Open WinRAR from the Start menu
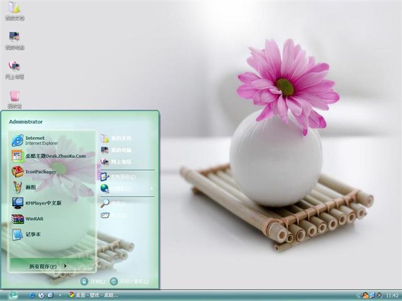 coord(53,219)
